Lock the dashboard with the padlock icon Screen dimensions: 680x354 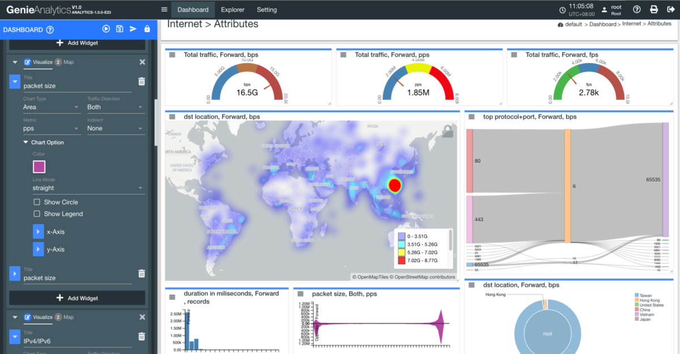pyautogui.click(x=148, y=29)
